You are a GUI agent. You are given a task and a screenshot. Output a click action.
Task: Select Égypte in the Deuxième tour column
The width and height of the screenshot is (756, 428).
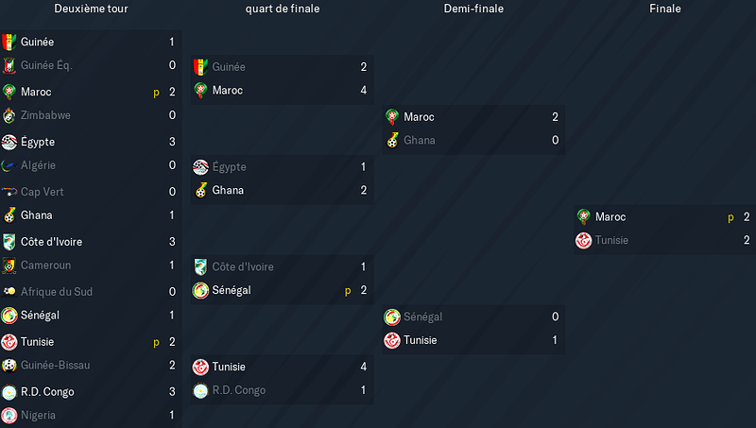pyautogui.click(x=38, y=142)
